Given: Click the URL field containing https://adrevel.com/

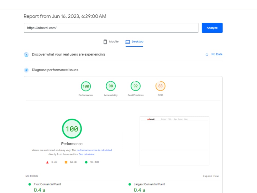Looking at the screenshot, I should (111, 28).
